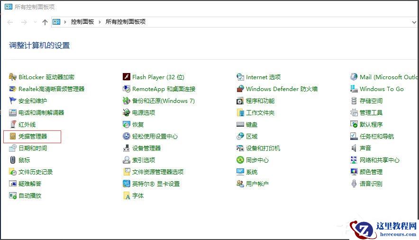The image size is (419, 240).
Task: Click the 电话和调制解调器 icon
Action: pyautogui.click(x=12, y=112)
